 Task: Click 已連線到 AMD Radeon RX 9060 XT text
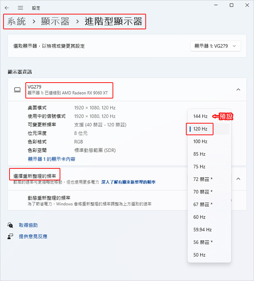76,93
